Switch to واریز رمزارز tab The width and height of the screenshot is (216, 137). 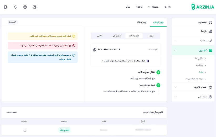[x=142, y=22]
